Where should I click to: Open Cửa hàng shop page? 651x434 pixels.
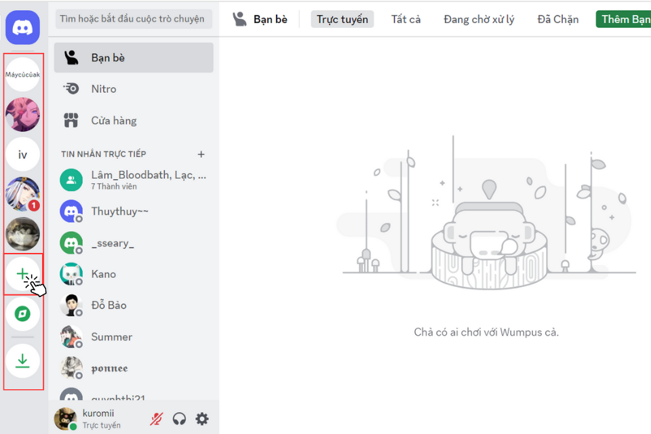[134, 121]
